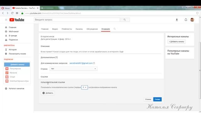Open the Страна country dropdown

pyautogui.click(x=73, y=69)
